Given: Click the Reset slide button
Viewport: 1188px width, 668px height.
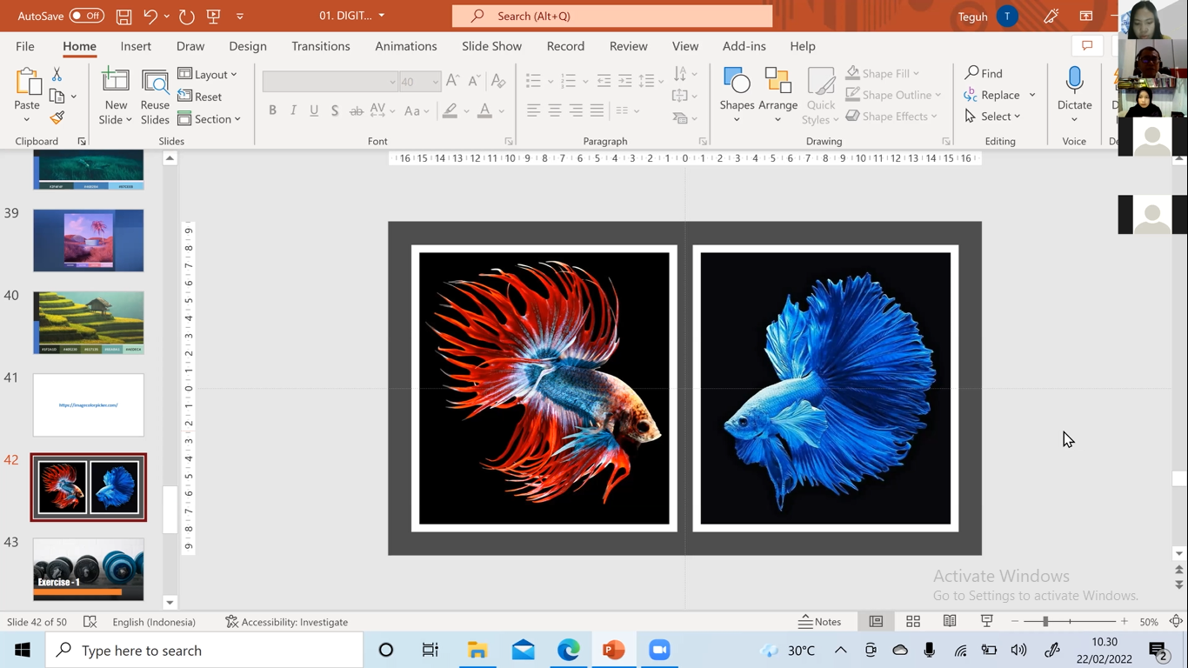Looking at the screenshot, I should point(200,97).
